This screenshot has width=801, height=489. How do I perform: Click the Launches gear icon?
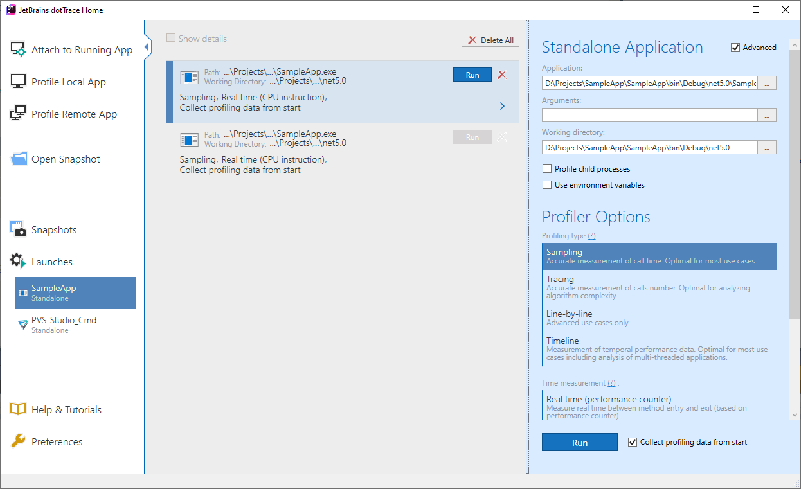coord(18,261)
